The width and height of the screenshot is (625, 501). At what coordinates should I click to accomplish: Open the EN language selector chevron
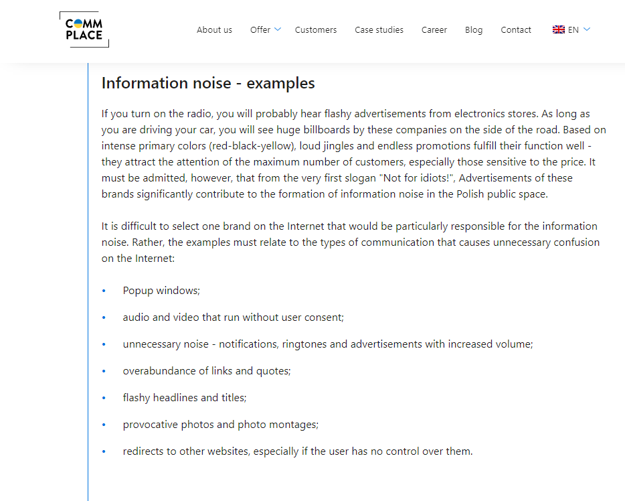(x=587, y=29)
